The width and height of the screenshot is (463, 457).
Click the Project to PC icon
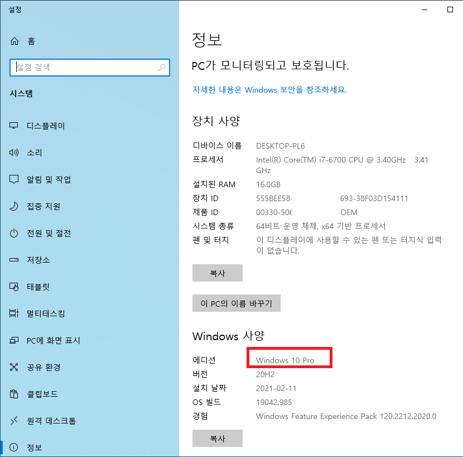click(14, 340)
